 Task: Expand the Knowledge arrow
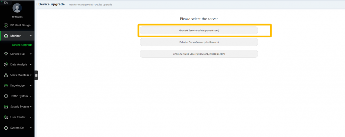tap(31, 86)
